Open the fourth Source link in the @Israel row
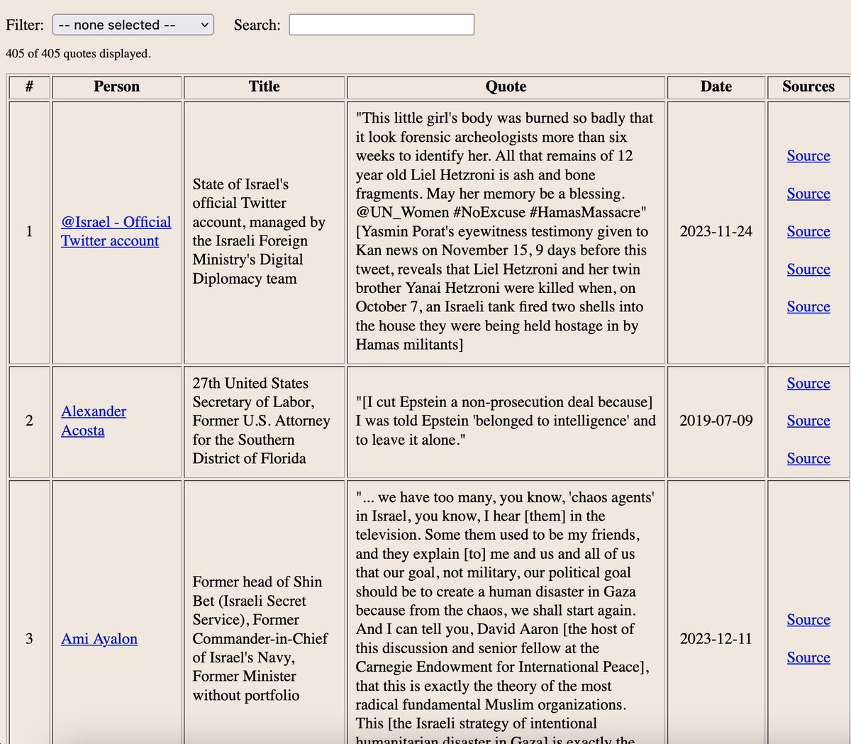Viewport: 851px width, 744px height. 808,269
